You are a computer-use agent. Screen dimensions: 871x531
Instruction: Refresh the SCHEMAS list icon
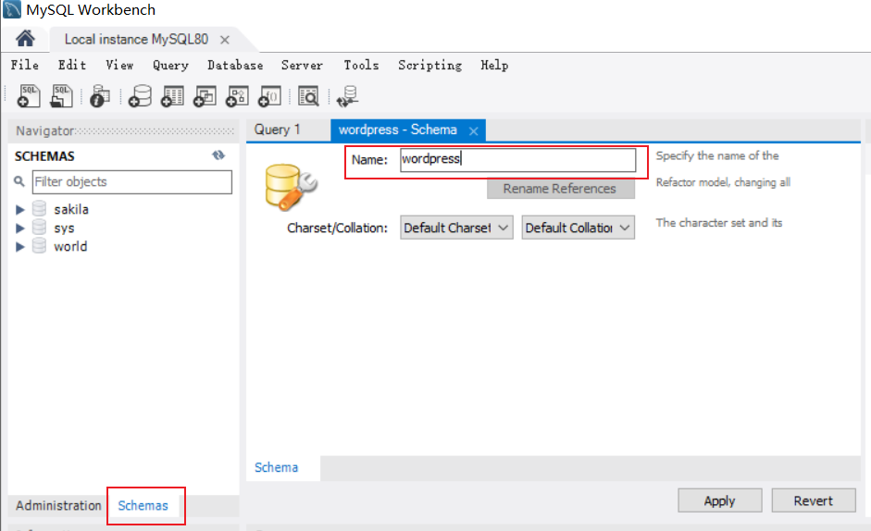218,155
